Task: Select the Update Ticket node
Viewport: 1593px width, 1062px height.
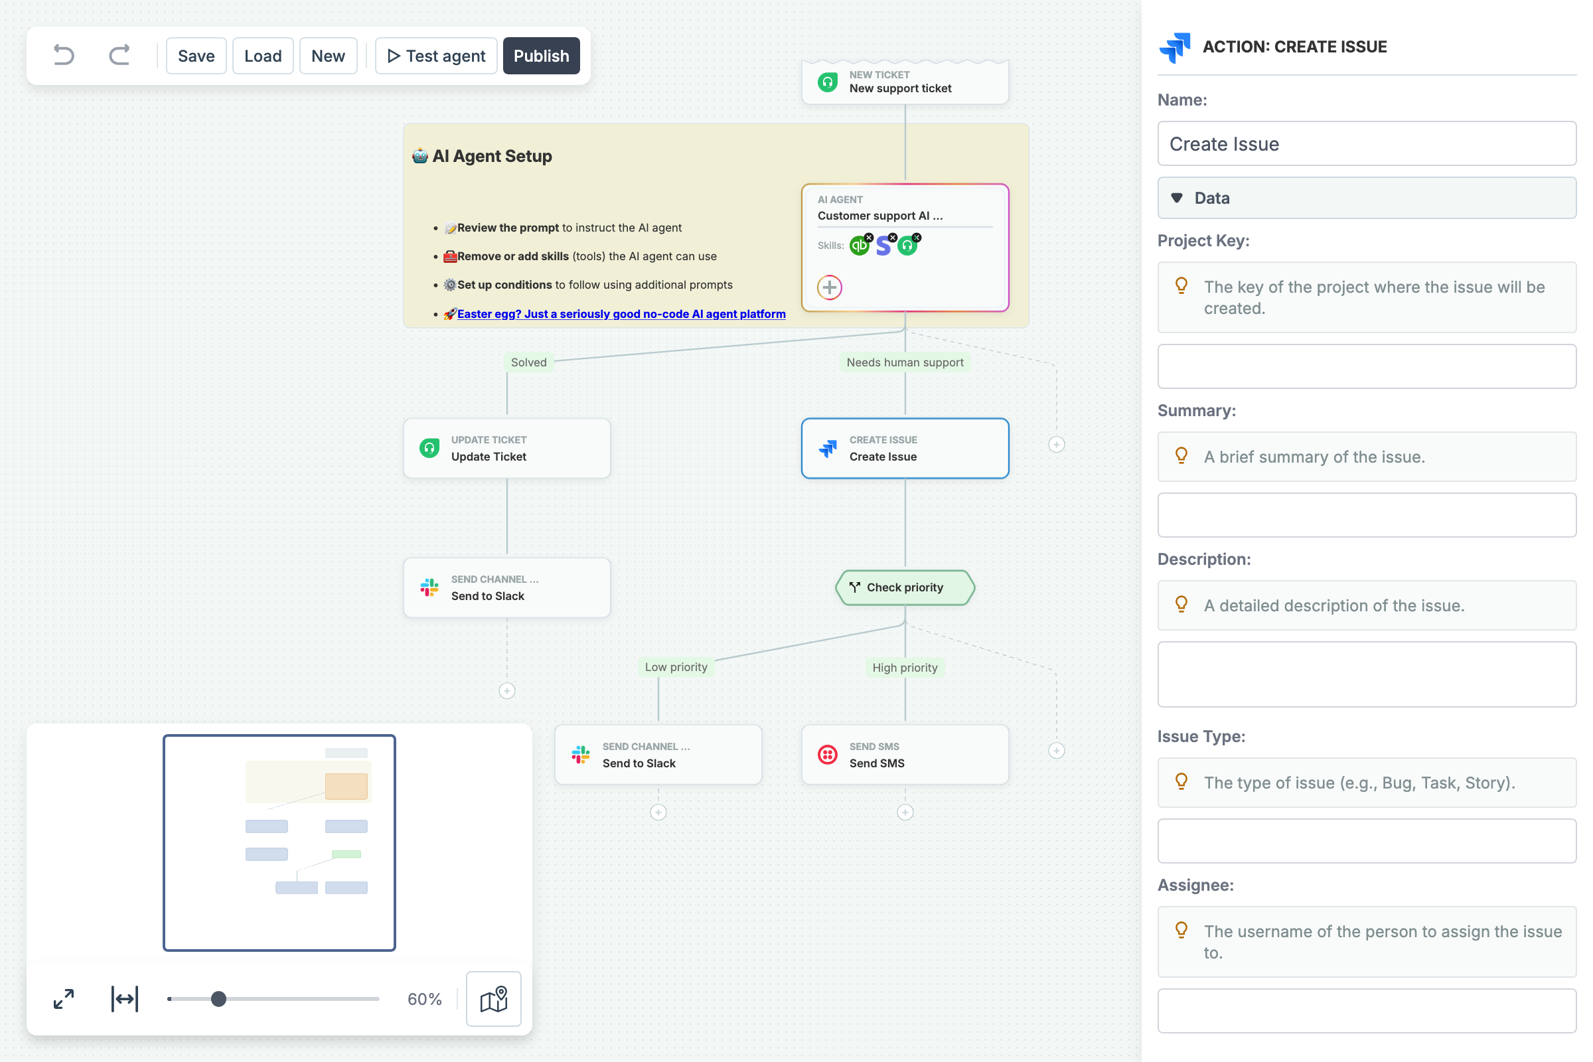Action: pos(506,449)
